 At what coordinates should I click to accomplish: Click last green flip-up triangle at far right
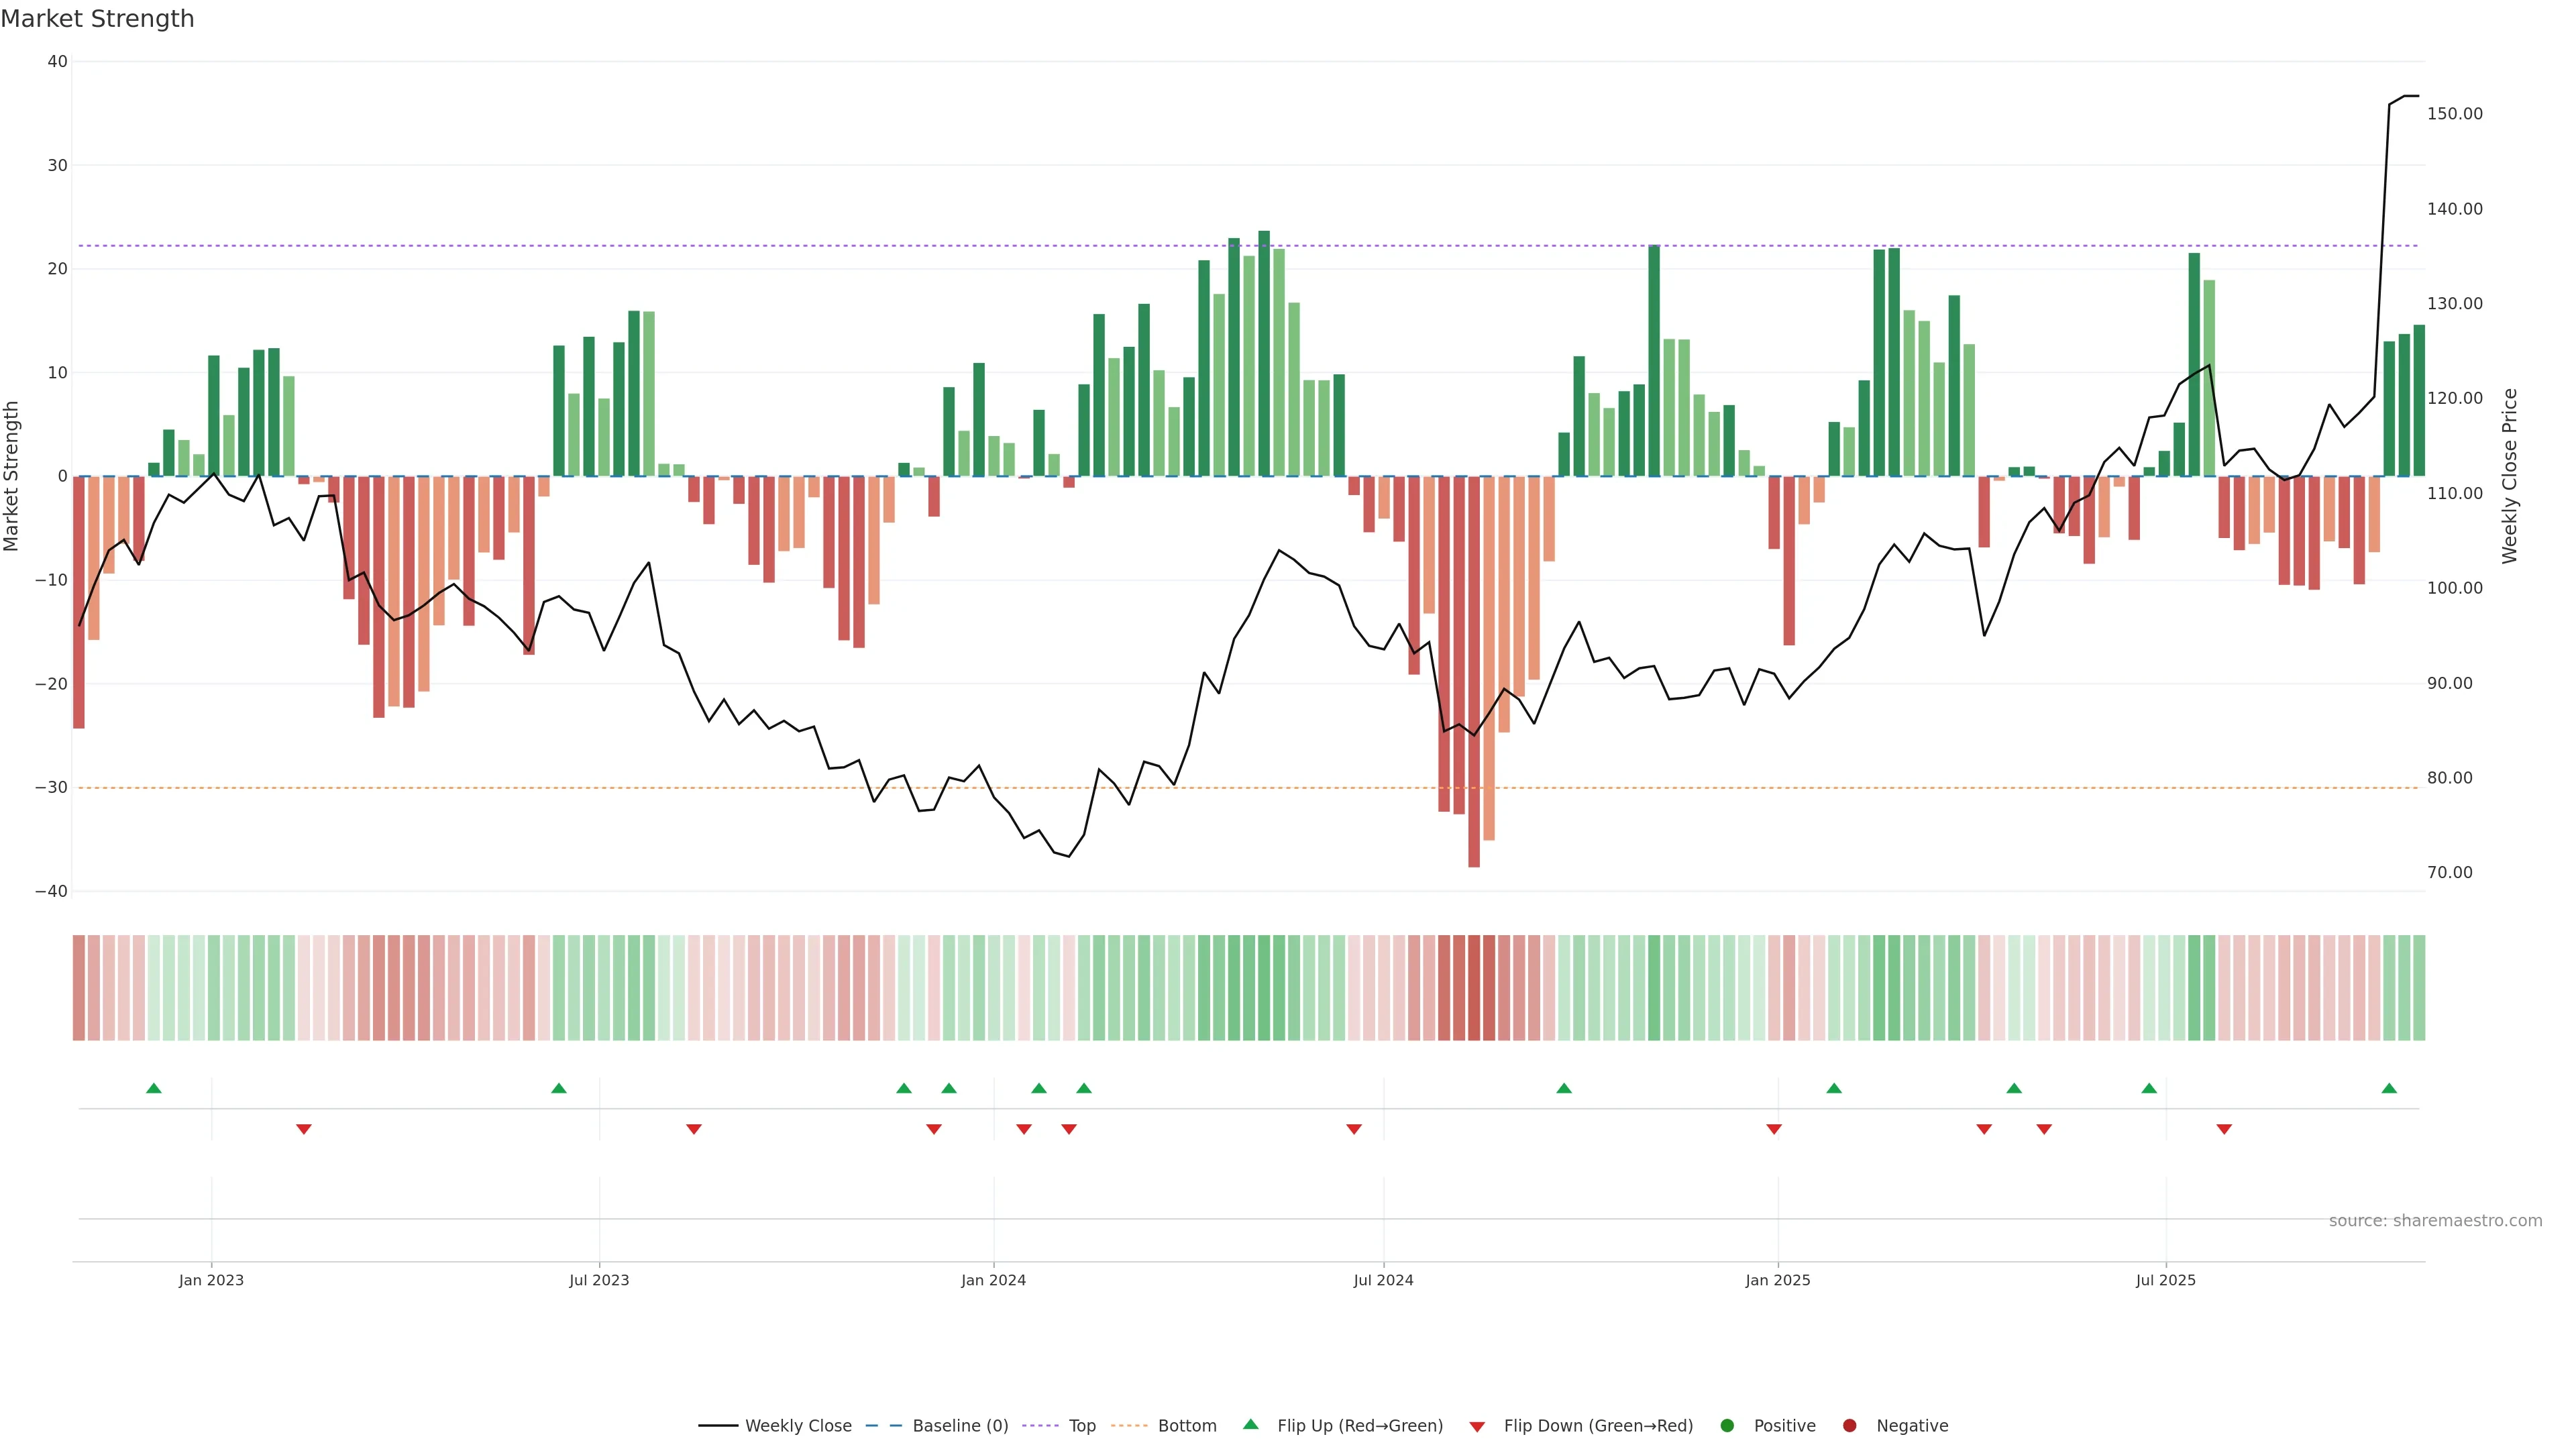(2389, 1088)
